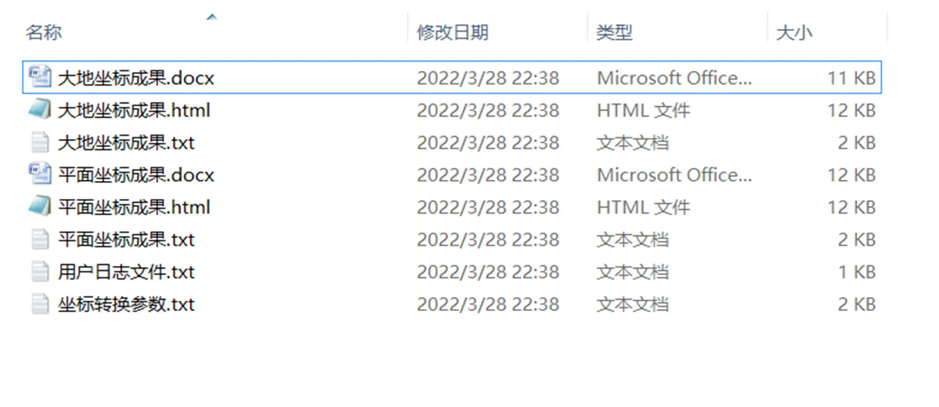Toggle the sort direction arrow above 名称
The image size is (939, 407).
coord(212,17)
